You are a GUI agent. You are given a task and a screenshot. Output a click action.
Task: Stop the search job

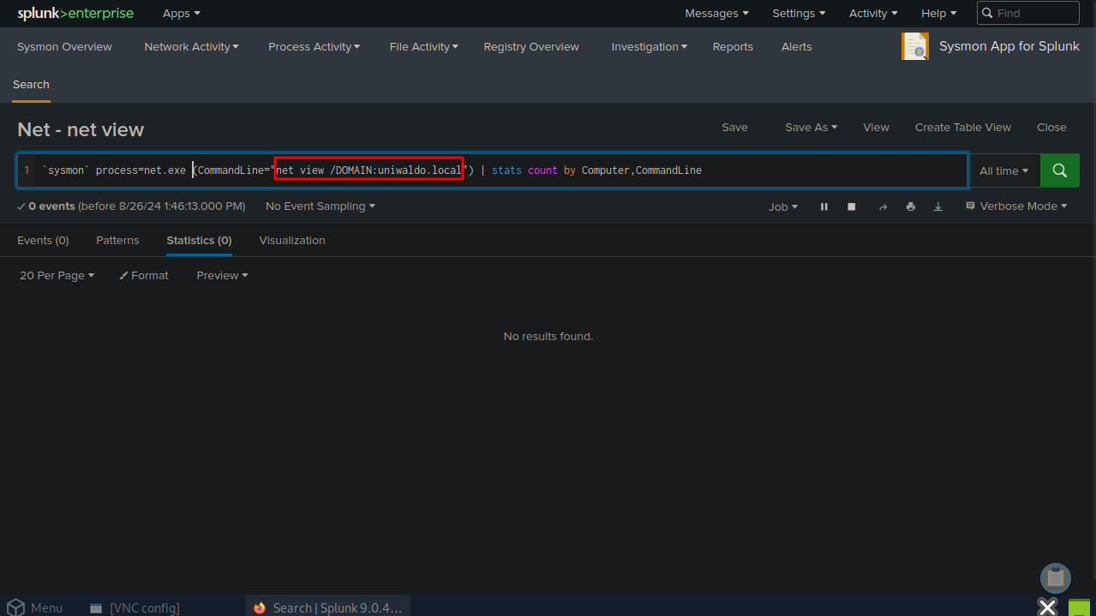click(x=852, y=206)
